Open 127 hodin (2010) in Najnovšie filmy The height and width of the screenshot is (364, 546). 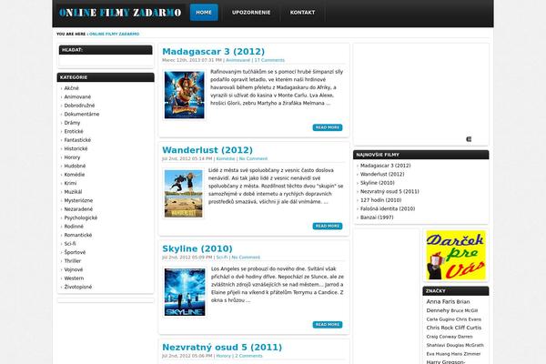tap(380, 200)
